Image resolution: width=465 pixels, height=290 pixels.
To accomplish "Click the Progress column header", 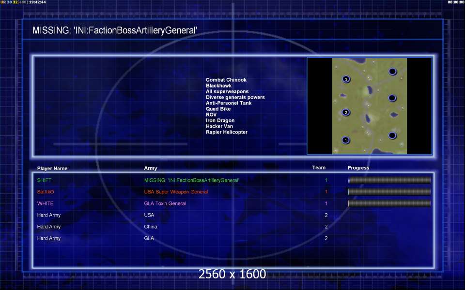I will tap(358, 168).
